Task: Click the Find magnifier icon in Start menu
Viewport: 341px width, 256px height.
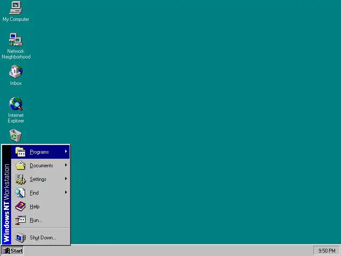Action: 20,193
